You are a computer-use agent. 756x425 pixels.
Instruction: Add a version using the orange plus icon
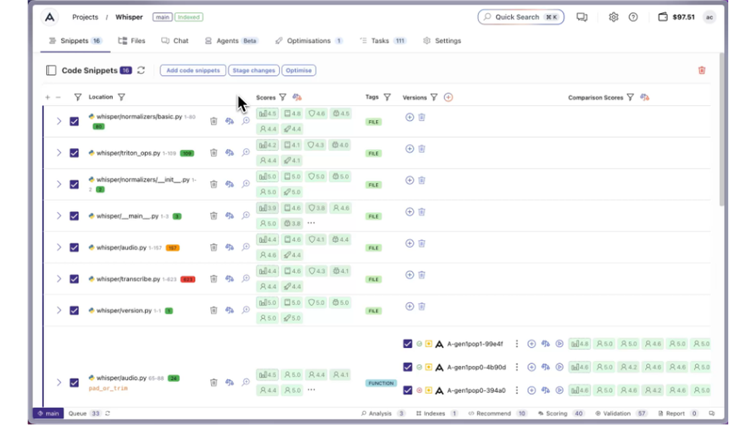[x=448, y=97]
